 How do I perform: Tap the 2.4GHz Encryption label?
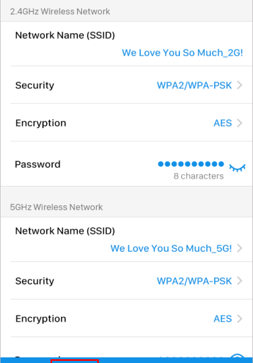coord(41,123)
